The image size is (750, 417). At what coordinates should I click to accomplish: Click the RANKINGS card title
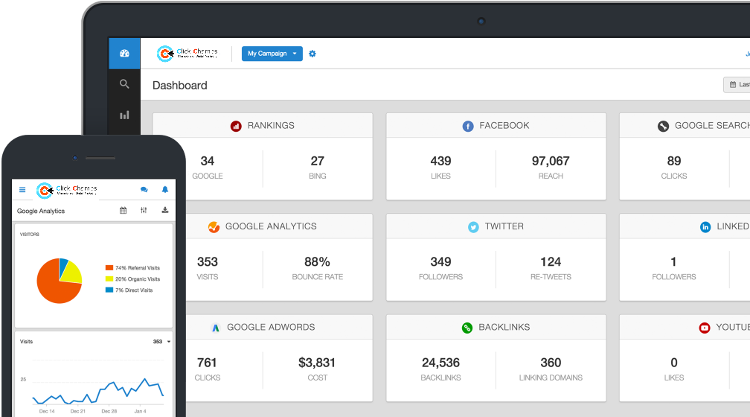tap(271, 125)
